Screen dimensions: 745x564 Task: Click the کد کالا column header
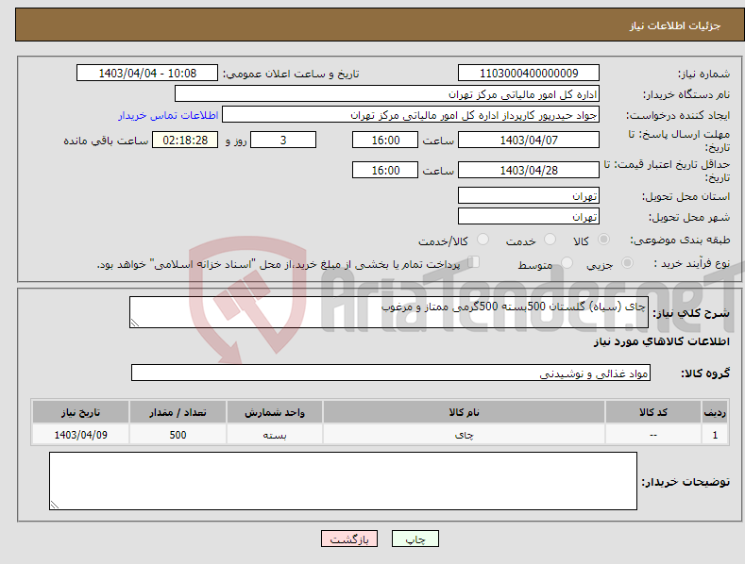click(653, 412)
